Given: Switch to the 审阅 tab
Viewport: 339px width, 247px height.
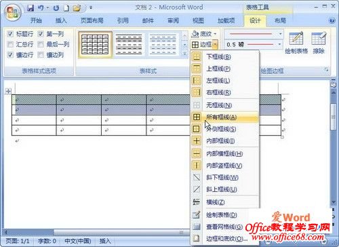Looking at the screenshot, I should click(173, 20).
